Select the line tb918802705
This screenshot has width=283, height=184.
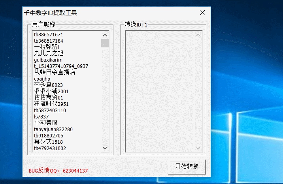(49, 136)
